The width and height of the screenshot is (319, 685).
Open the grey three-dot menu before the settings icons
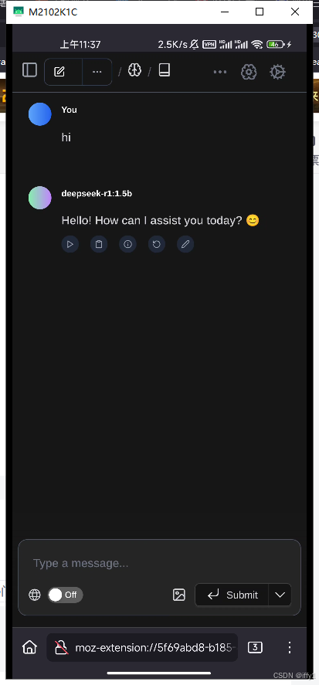(x=220, y=72)
